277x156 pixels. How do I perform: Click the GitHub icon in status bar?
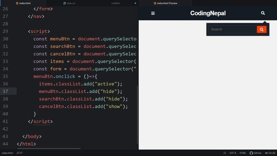click(251, 153)
